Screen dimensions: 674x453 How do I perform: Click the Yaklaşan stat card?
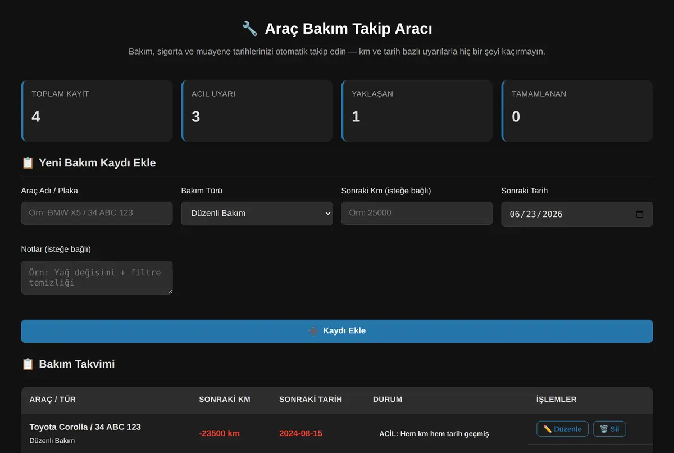click(417, 111)
